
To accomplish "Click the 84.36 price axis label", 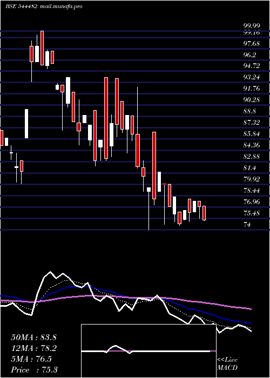I will click(252, 145).
